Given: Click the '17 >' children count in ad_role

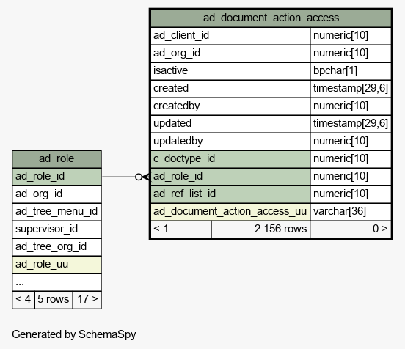Looking at the screenshot, I should (x=87, y=300).
